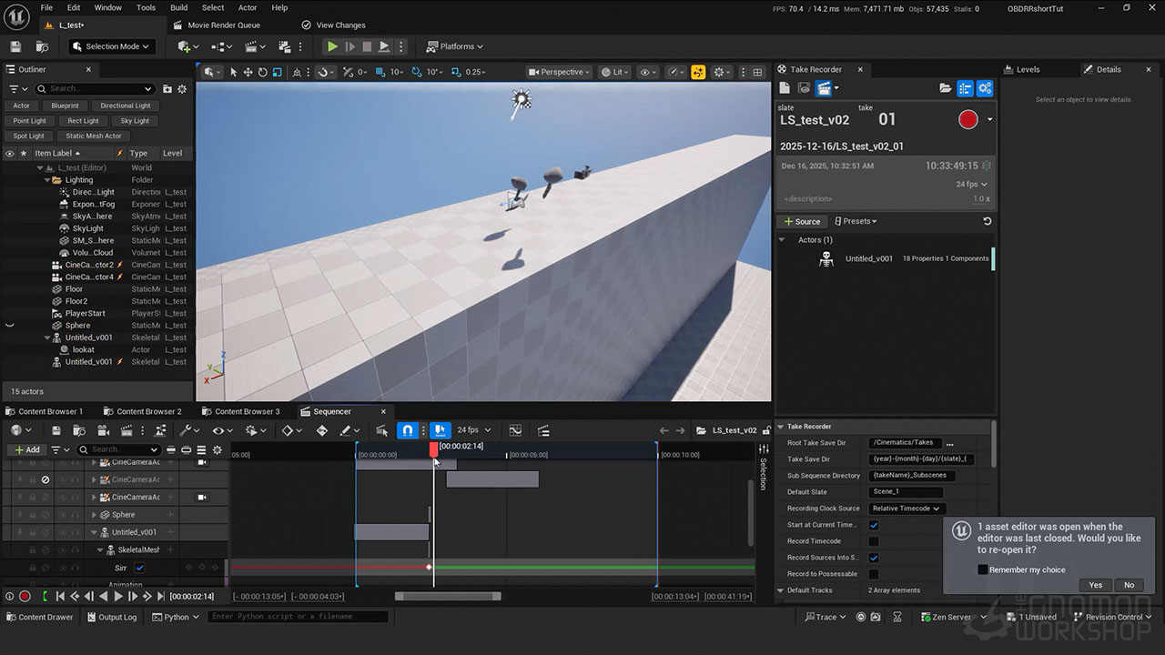1165x655 pixels.
Task: Open Outliner settings gear icon
Action: (x=182, y=89)
